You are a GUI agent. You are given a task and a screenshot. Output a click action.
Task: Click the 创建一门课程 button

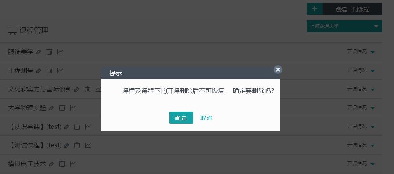(352, 9)
